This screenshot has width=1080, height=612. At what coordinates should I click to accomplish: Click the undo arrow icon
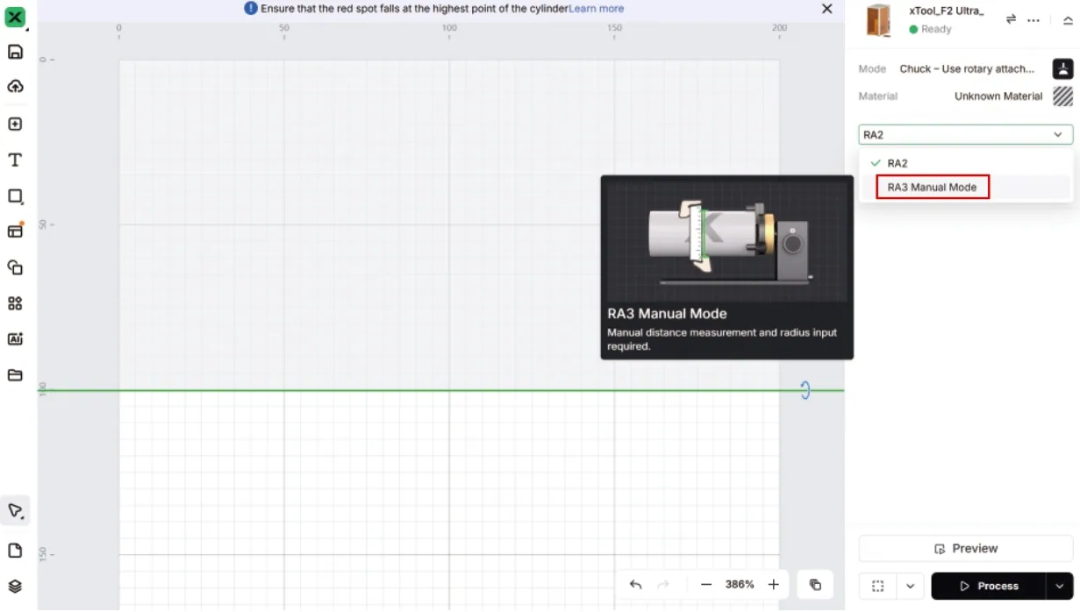point(636,585)
